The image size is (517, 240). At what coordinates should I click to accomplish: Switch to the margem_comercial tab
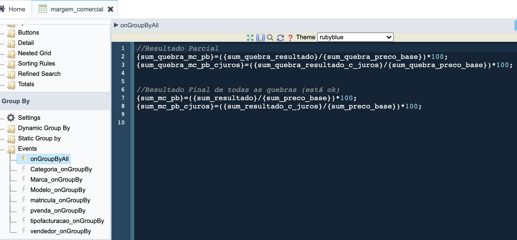77,9
